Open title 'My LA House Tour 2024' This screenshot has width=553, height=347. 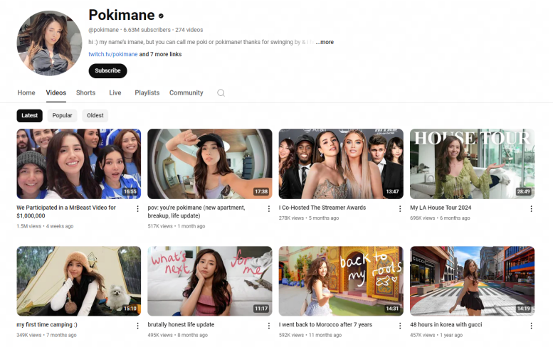[441, 208]
